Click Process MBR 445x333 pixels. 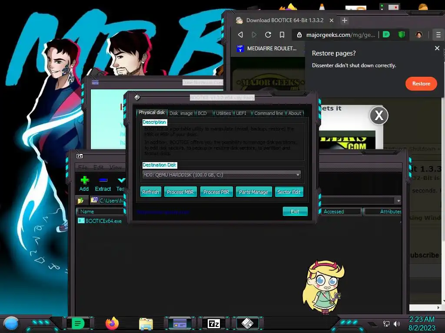click(x=180, y=192)
